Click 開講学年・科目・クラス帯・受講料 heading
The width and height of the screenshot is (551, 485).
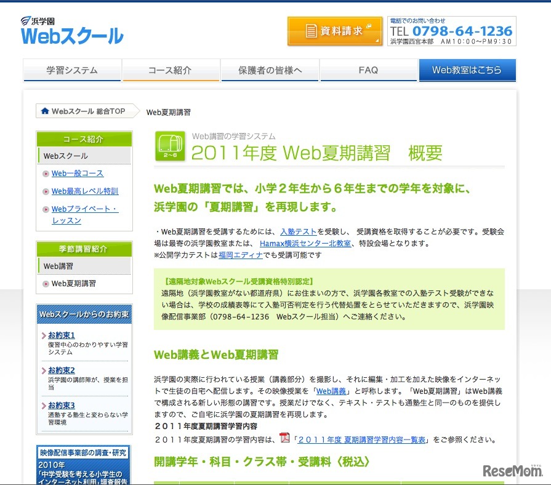pos(262,462)
